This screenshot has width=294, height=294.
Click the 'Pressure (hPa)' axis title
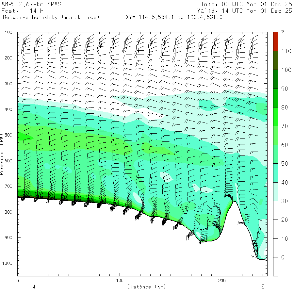point(2,154)
